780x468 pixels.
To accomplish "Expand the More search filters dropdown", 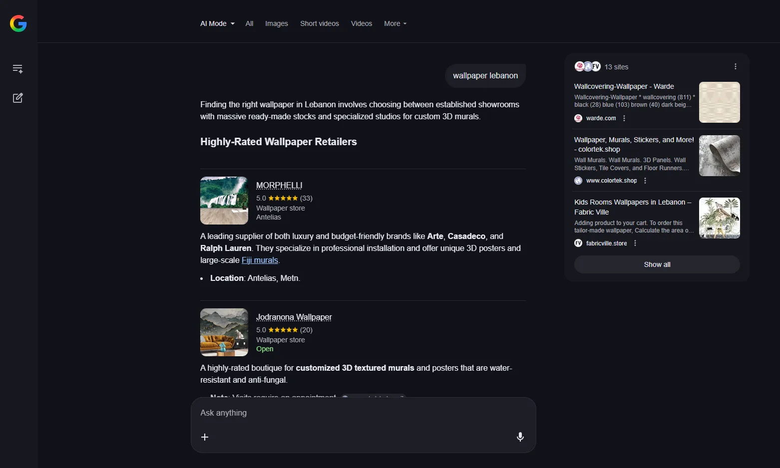I will (x=395, y=23).
